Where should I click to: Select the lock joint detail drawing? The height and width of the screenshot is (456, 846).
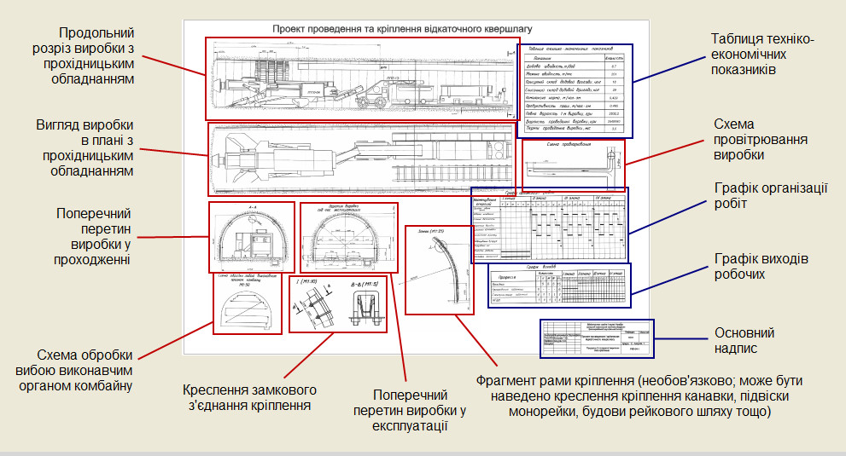[338, 303]
